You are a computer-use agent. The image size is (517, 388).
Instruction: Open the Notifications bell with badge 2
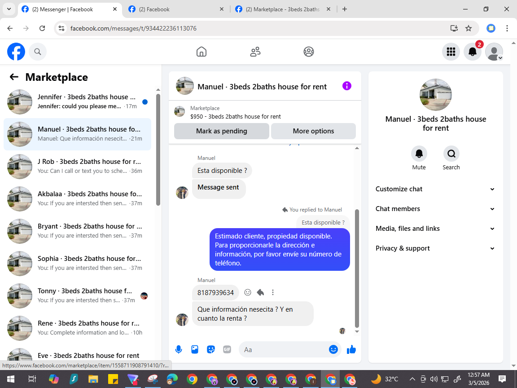pyautogui.click(x=473, y=52)
